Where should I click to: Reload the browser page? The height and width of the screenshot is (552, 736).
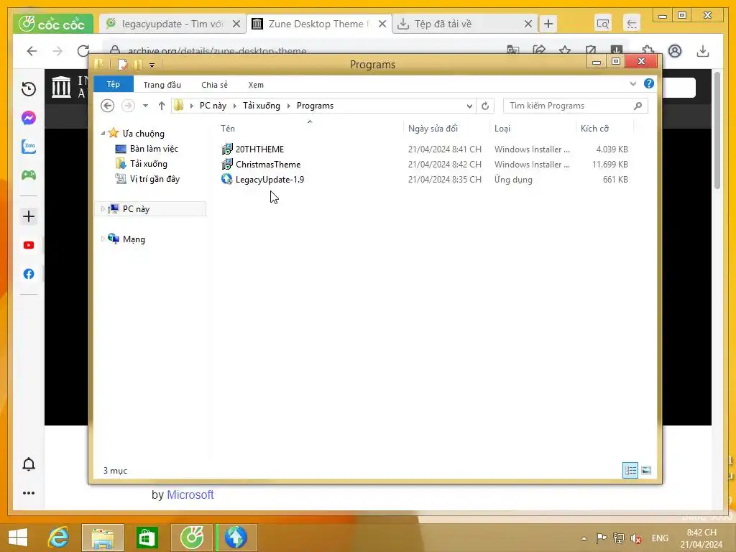(x=83, y=51)
